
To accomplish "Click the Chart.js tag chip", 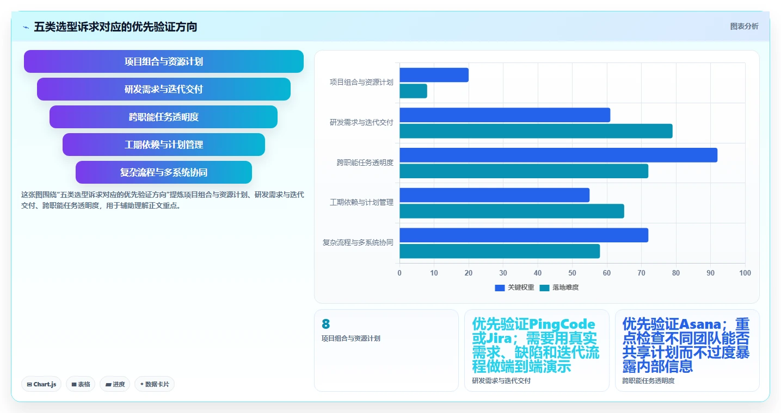I will point(42,384).
